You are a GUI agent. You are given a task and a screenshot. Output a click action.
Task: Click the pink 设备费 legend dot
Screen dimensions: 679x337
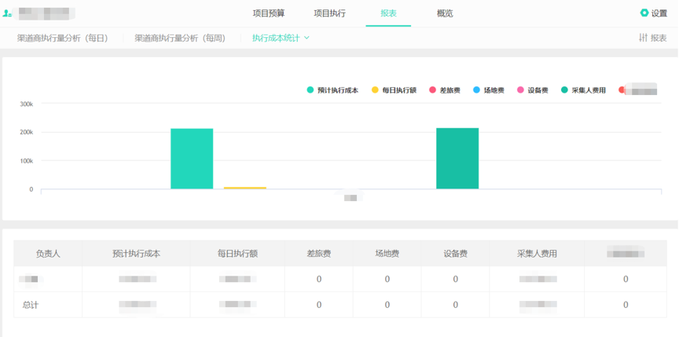[x=520, y=90]
